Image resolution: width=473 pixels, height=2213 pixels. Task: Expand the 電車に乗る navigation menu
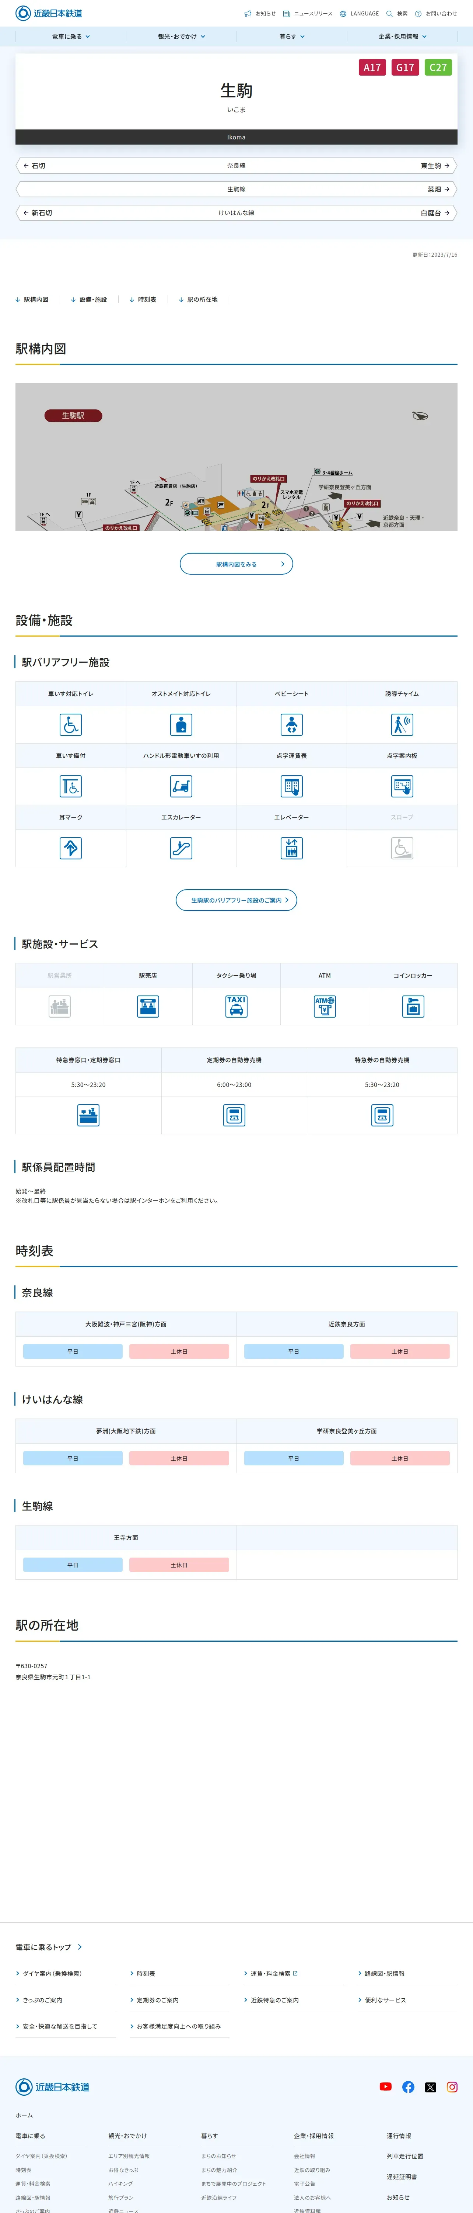click(x=70, y=37)
